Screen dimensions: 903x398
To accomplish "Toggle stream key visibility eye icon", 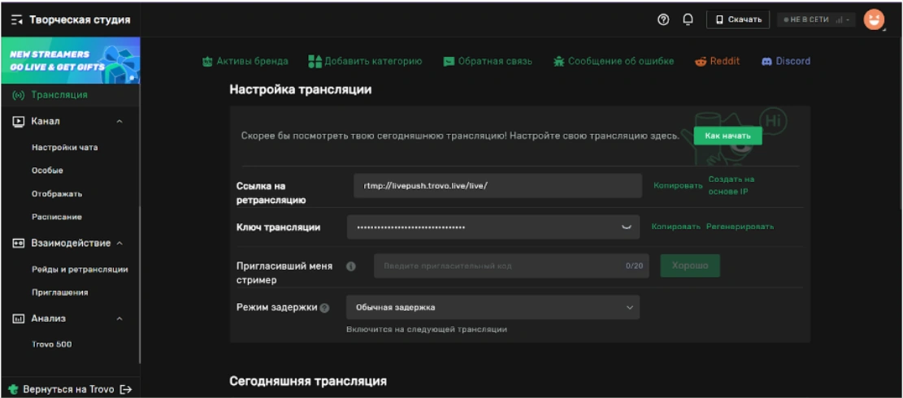I will 626,227.
